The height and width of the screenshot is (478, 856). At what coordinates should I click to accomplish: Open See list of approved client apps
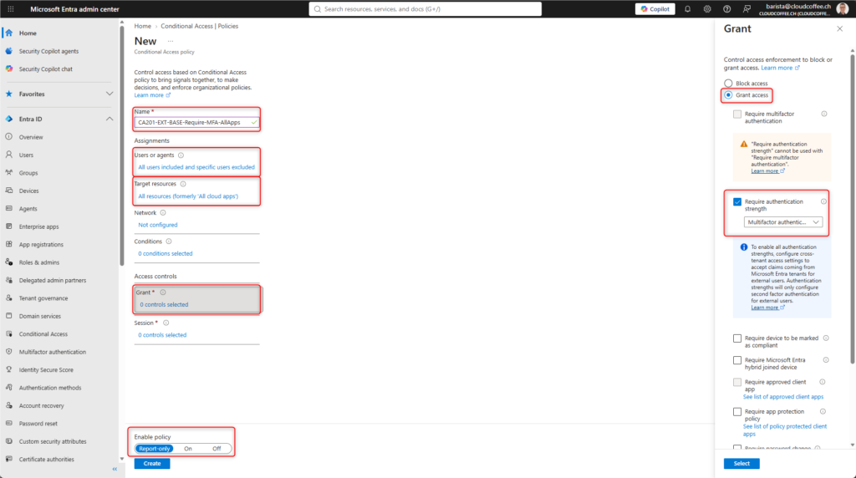click(782, 397)
